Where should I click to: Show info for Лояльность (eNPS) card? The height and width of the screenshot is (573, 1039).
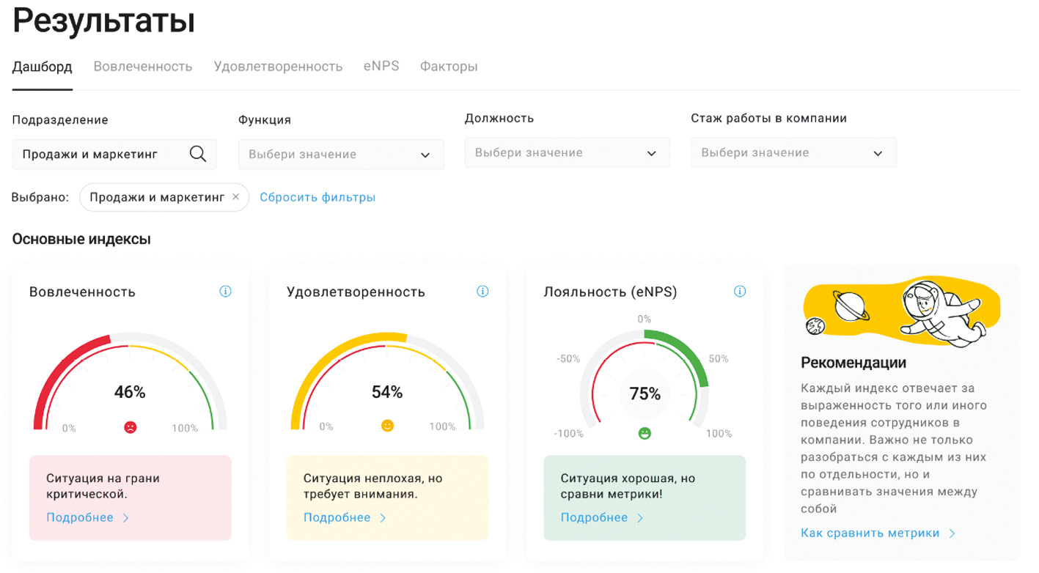(740, 292)
